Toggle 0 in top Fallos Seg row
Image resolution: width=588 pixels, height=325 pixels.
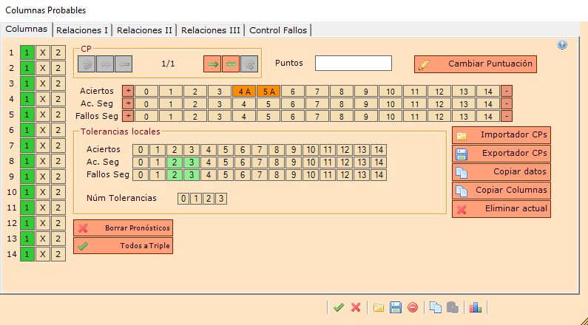coord(146,116)
